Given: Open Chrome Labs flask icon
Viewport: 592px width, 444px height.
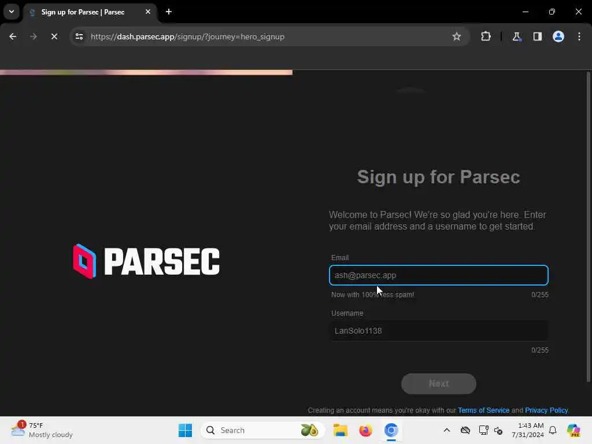Looking at the screenshot, I should [516, 36].
